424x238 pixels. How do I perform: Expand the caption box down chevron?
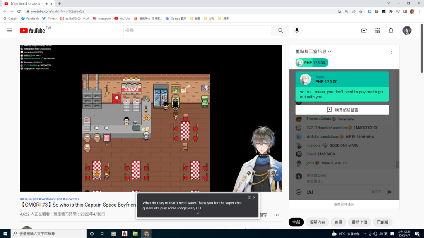tap(198, 213)
